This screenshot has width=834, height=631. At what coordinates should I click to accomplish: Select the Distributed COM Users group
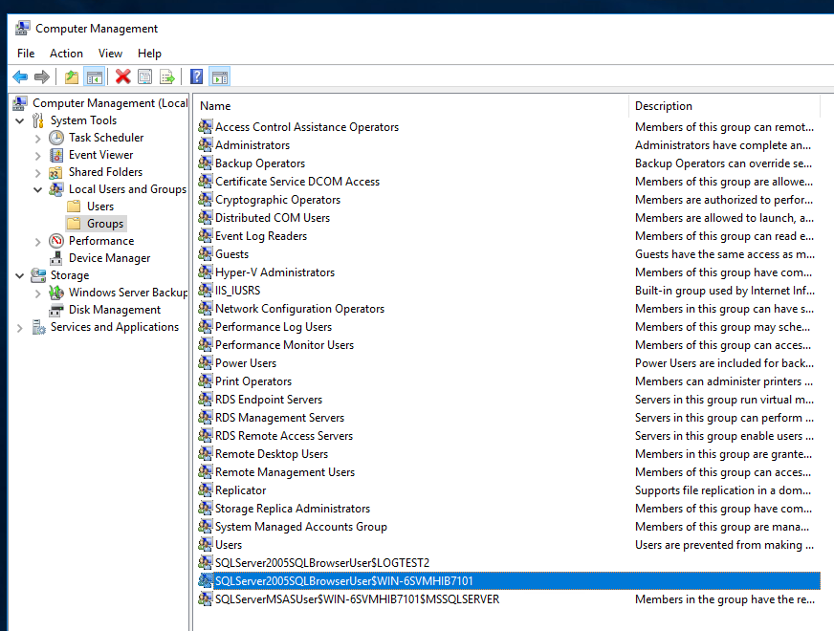pyautogui.click(x=273, y=217)
